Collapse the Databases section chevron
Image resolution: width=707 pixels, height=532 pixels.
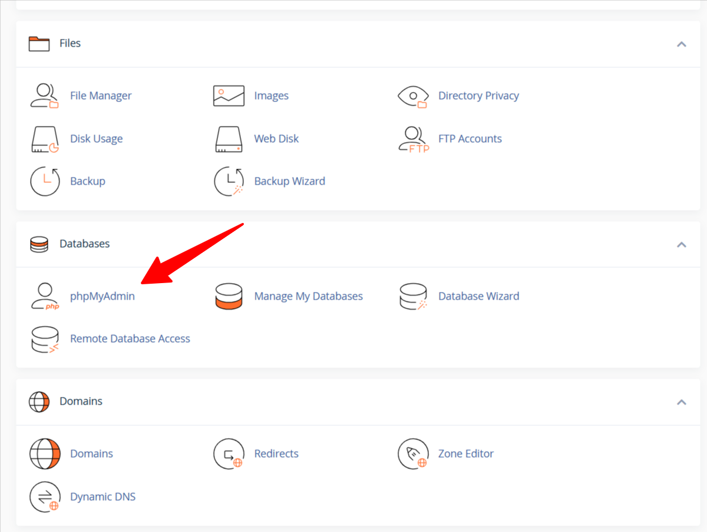coord(682,244)
